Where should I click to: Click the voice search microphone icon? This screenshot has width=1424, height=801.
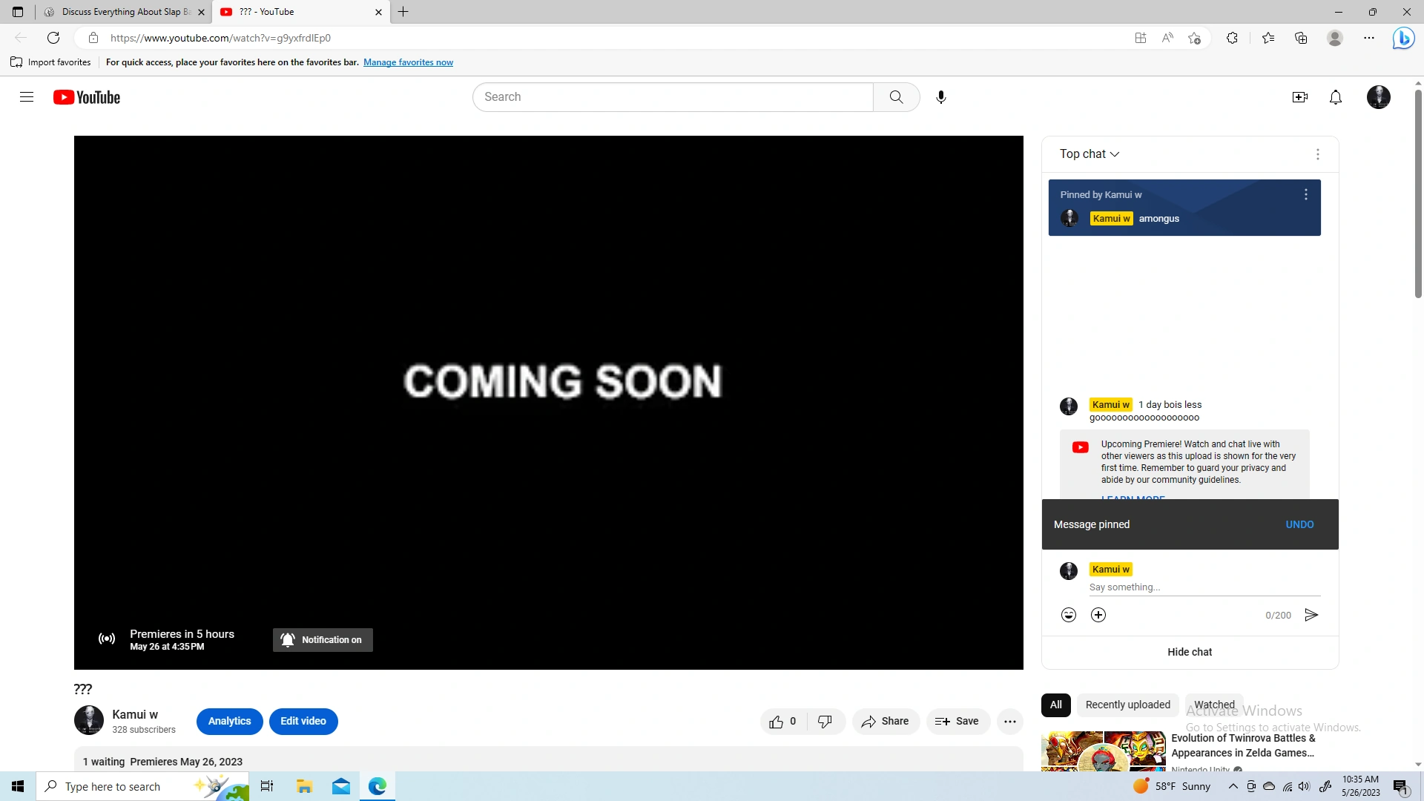point(940,97)
